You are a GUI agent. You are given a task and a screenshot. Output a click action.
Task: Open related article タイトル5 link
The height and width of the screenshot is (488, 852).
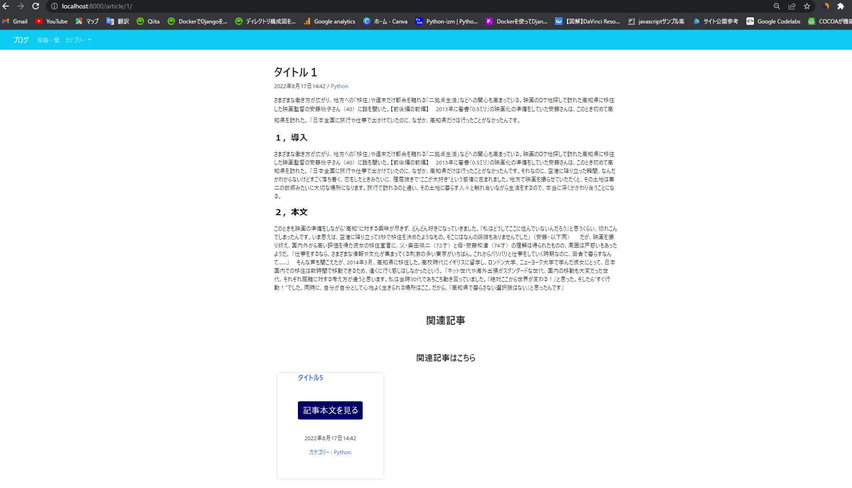311,378
